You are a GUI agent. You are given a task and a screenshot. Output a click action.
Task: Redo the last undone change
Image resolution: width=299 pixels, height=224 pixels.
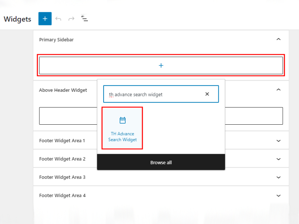coord(71,19)
